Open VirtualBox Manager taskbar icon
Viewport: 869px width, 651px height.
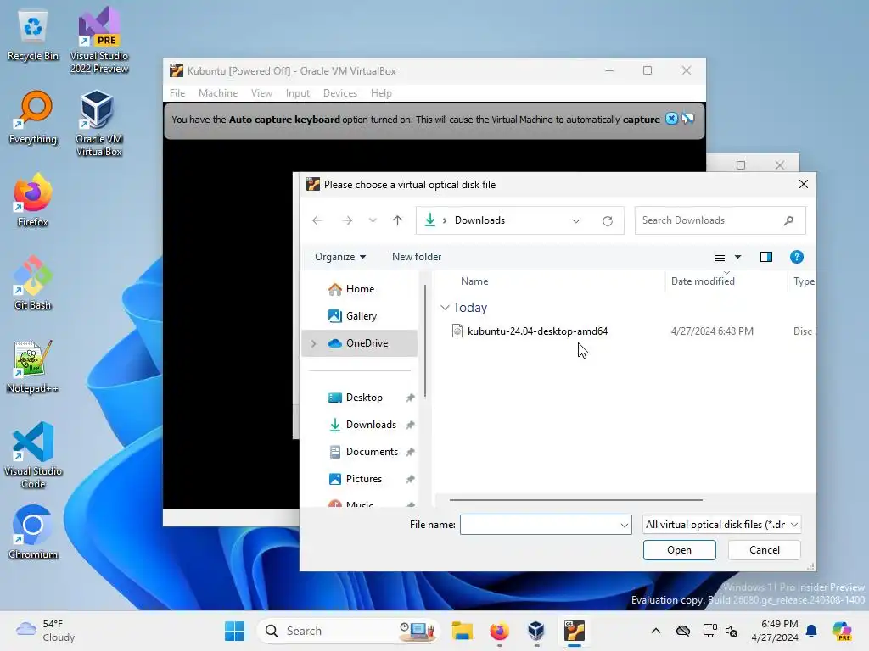(x=536, y=631)
